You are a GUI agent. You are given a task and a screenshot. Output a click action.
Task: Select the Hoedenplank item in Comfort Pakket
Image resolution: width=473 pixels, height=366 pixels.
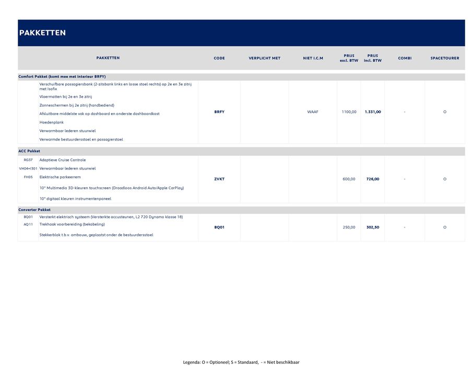click(x=52, y=122)
